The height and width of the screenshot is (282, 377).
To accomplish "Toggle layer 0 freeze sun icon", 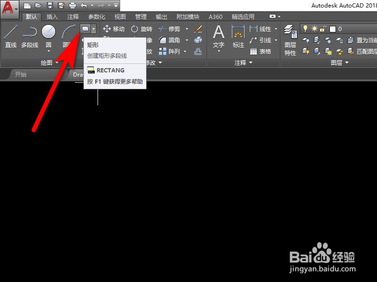I will coord(314,29).
